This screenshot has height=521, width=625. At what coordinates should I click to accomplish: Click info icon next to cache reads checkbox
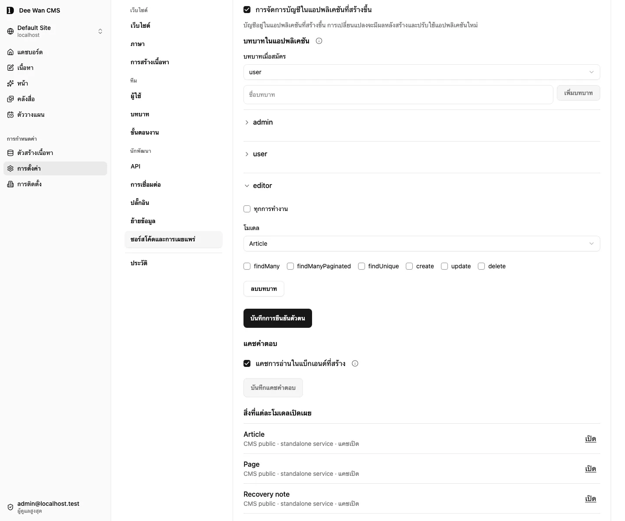[x=355, y=363]
